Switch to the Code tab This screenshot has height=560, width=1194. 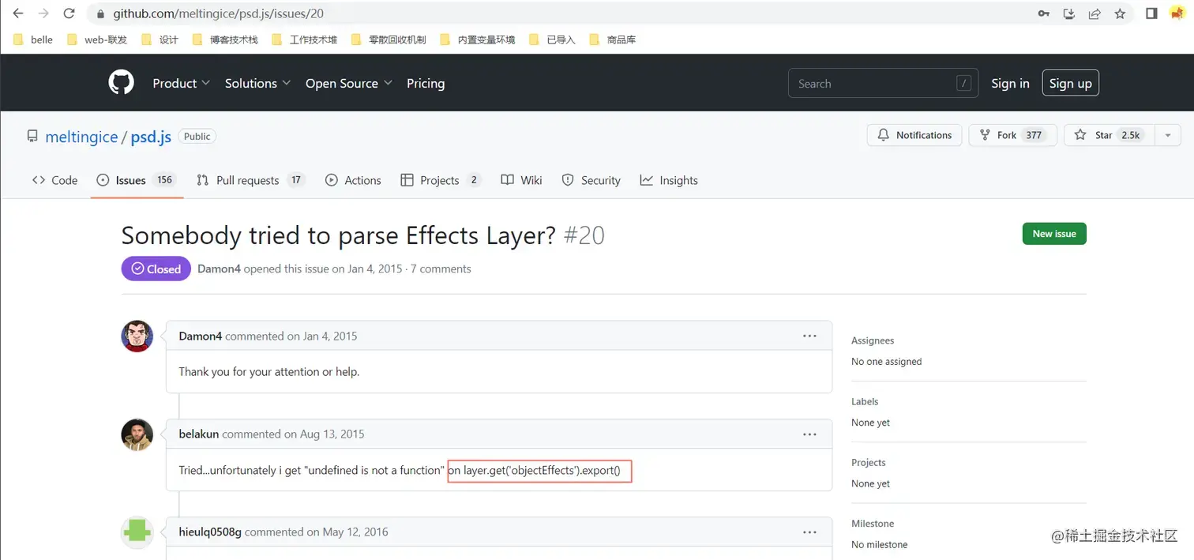tap(54, 180)
